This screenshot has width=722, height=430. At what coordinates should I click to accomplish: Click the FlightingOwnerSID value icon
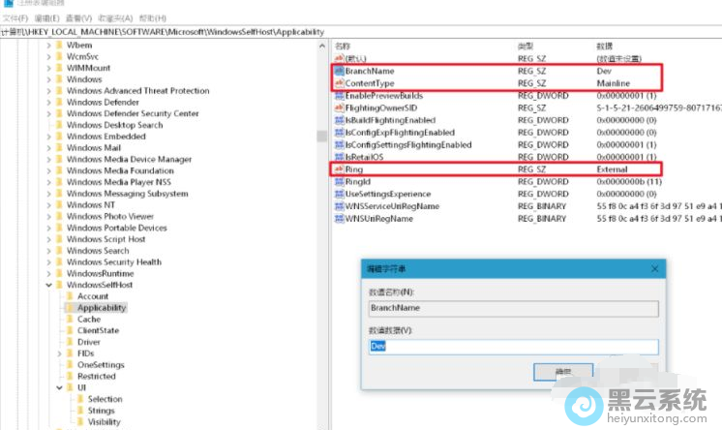(x=339, y=108)
